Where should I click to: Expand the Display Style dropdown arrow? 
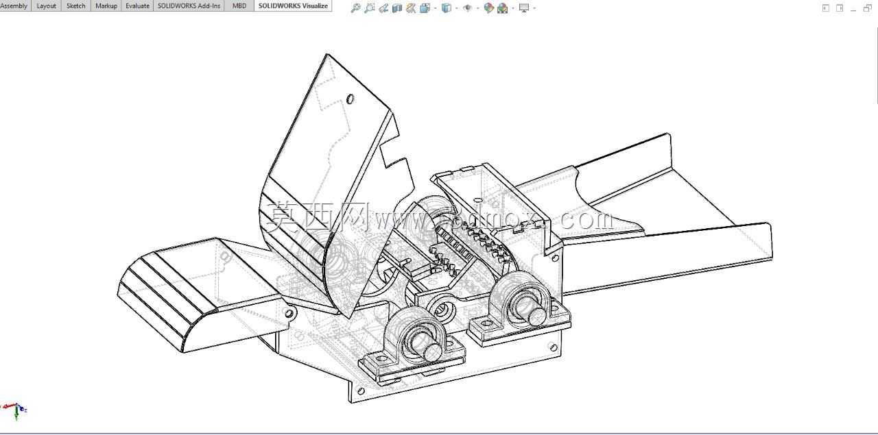(457, 8)
